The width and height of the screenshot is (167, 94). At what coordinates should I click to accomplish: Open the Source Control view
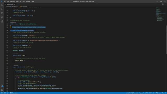point(2,13)
